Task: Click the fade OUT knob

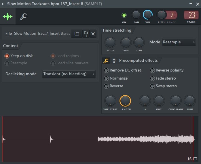Action: point(159,101)
